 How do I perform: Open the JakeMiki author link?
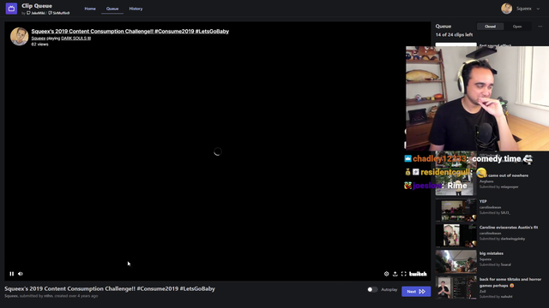click(x=36, y=13)
